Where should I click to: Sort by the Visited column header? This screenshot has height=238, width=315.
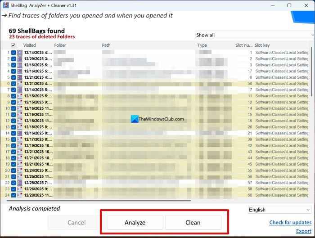[x=30, y=45]
